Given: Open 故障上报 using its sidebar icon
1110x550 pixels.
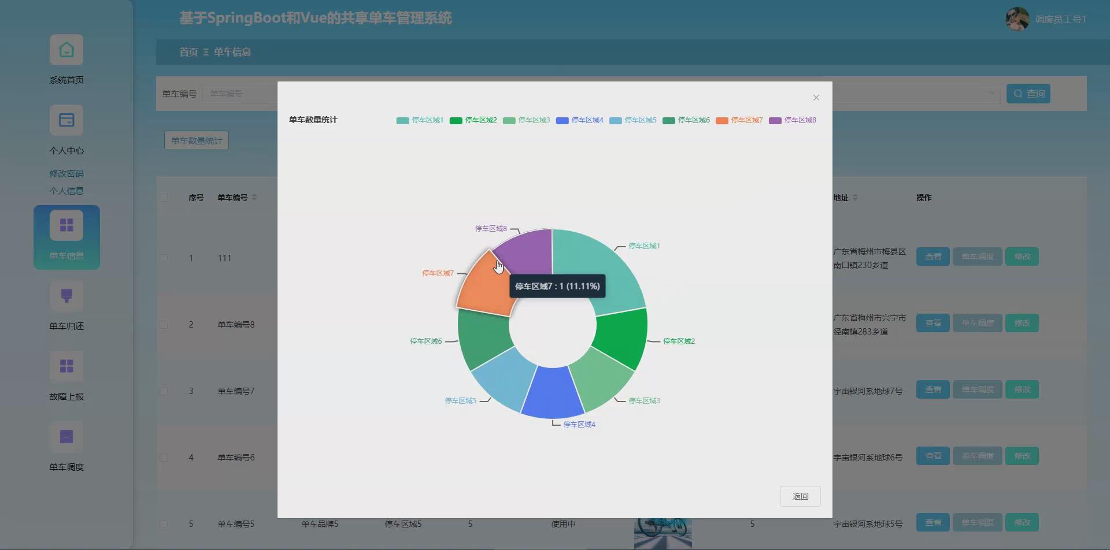Looking at the screenshot, I should coord(66,366).
